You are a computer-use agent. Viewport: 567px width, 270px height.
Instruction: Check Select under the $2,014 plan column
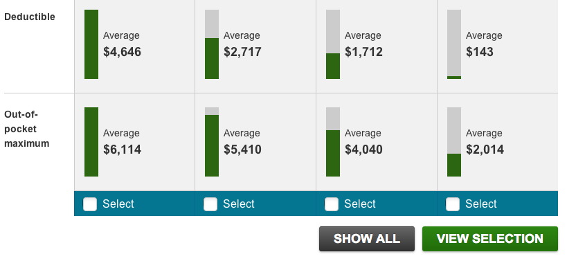[453, 204]
